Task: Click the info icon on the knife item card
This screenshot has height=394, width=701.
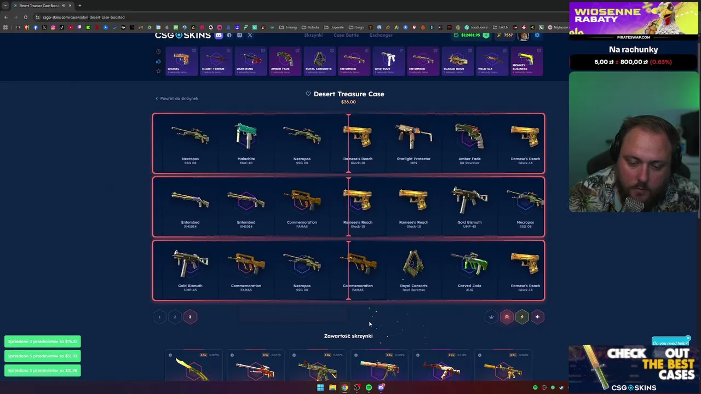Action: click(x=170, y=355)
